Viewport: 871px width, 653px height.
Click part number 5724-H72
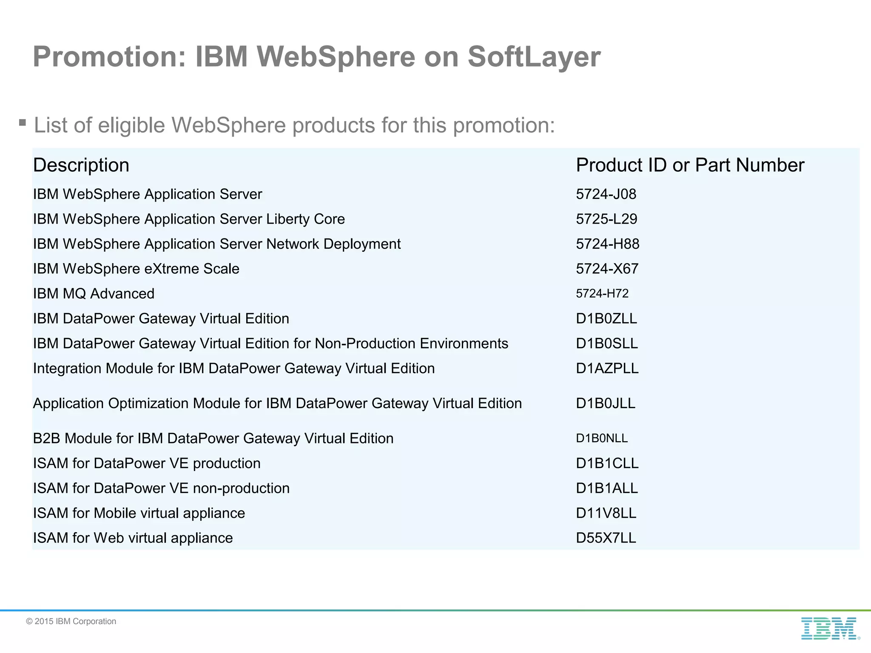coord(602,293)
